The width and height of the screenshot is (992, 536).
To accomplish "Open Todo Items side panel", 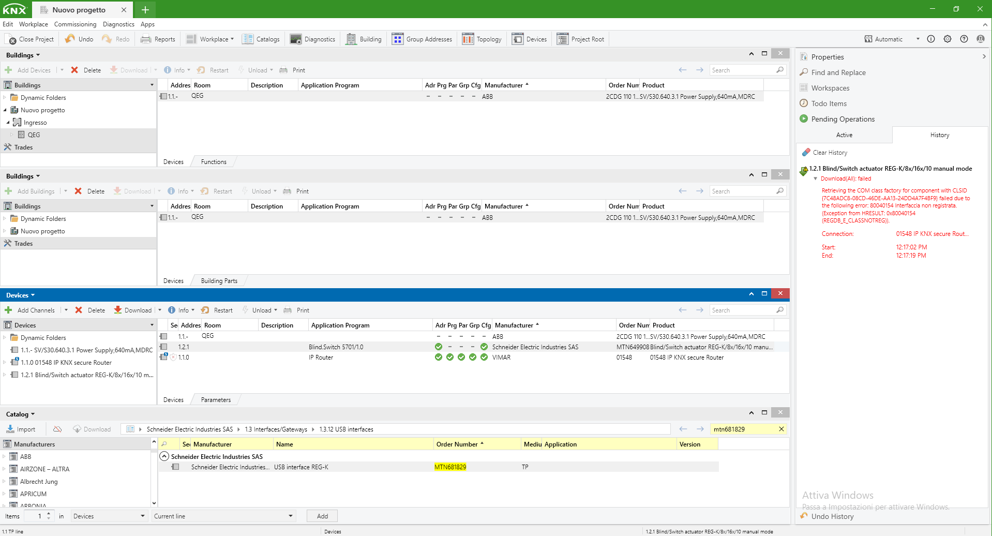I will tap(829, 103).
